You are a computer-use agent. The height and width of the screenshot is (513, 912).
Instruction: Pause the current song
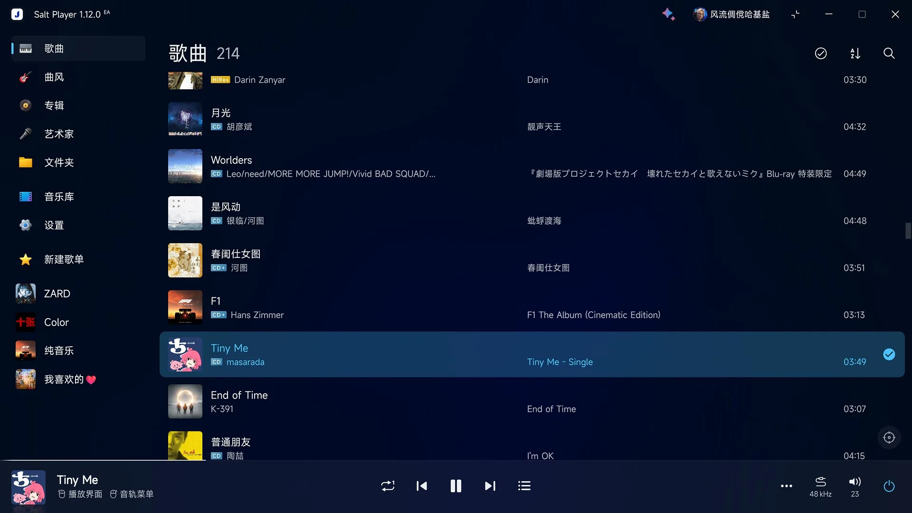456,486
